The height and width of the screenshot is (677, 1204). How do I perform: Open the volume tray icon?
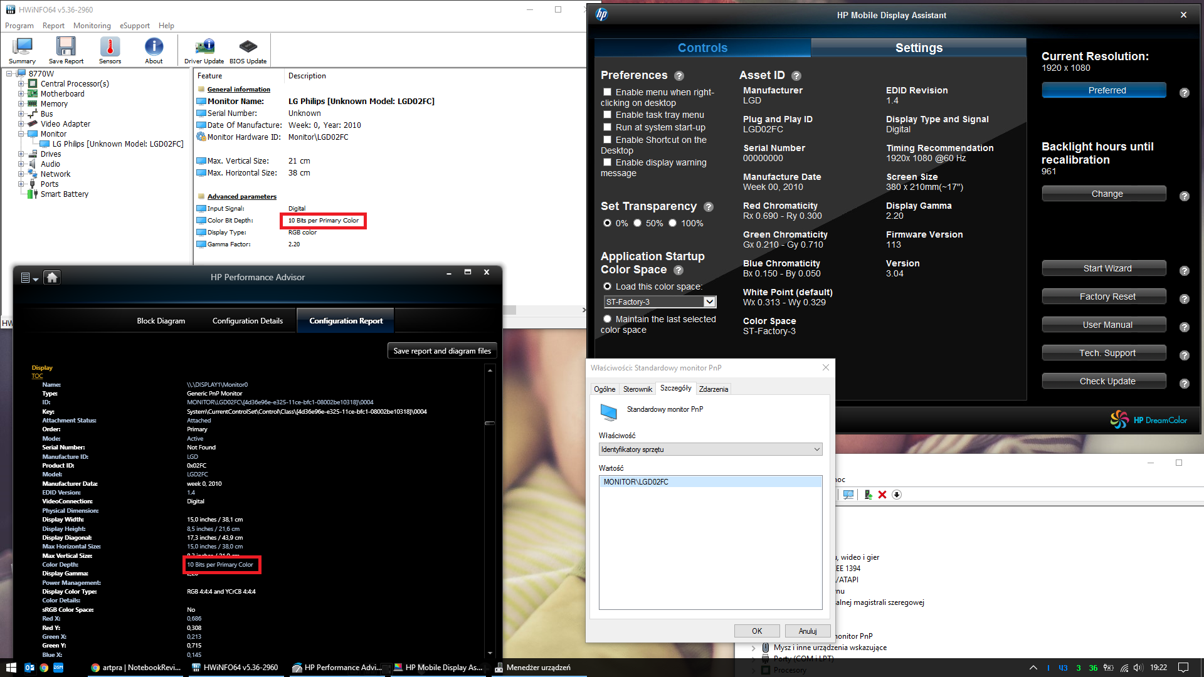(x=1138, y=668)
